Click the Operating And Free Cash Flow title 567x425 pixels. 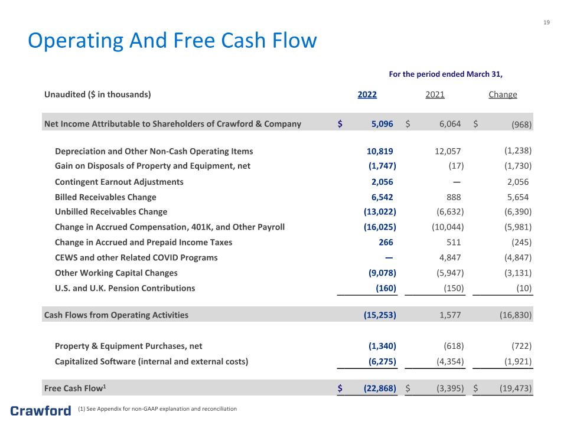(172, 41)
